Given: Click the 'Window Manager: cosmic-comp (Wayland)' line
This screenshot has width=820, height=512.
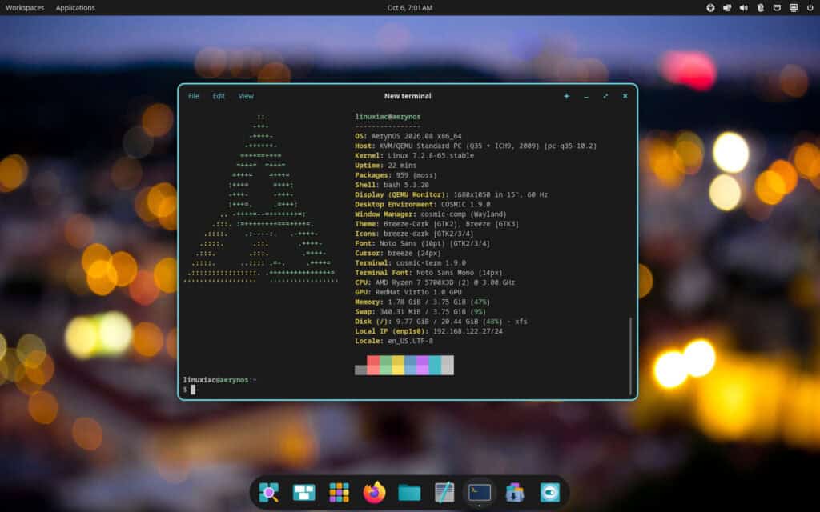Looking at the screenshot, I should 431,214.
